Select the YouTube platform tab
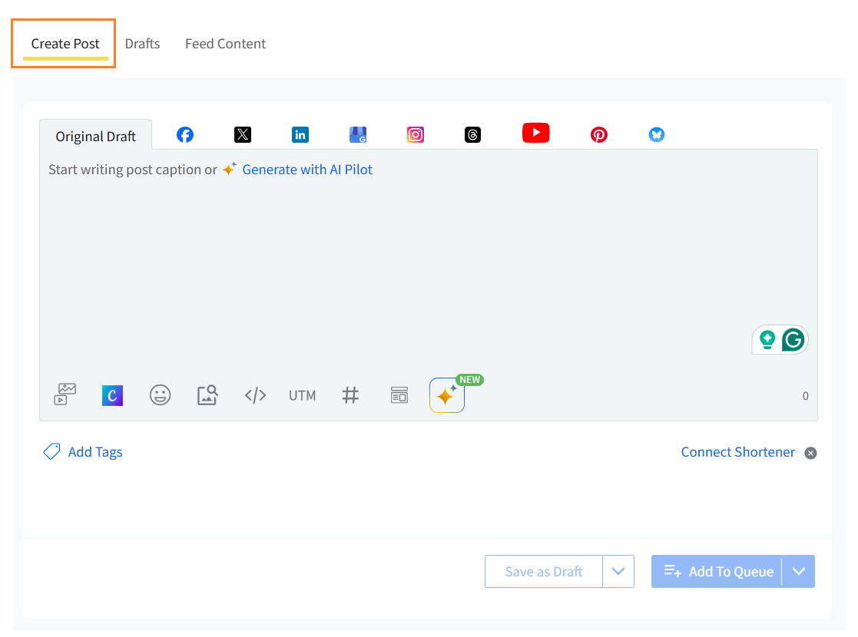Screen dimensions: 858x637 coord(536,133)
